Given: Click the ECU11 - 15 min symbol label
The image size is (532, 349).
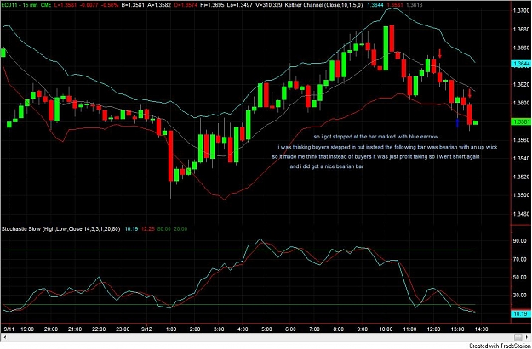Looking at the screenshot, I should tap(19, 5).
